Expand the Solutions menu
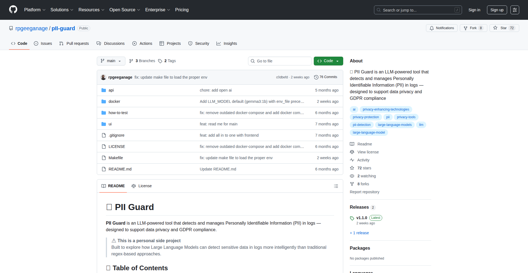 (x=62, y=10)
